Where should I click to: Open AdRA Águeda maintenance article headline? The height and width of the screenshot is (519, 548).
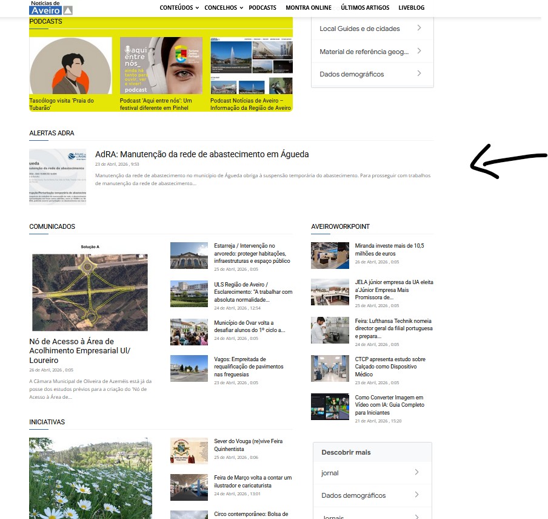click(x=202, y=154)
